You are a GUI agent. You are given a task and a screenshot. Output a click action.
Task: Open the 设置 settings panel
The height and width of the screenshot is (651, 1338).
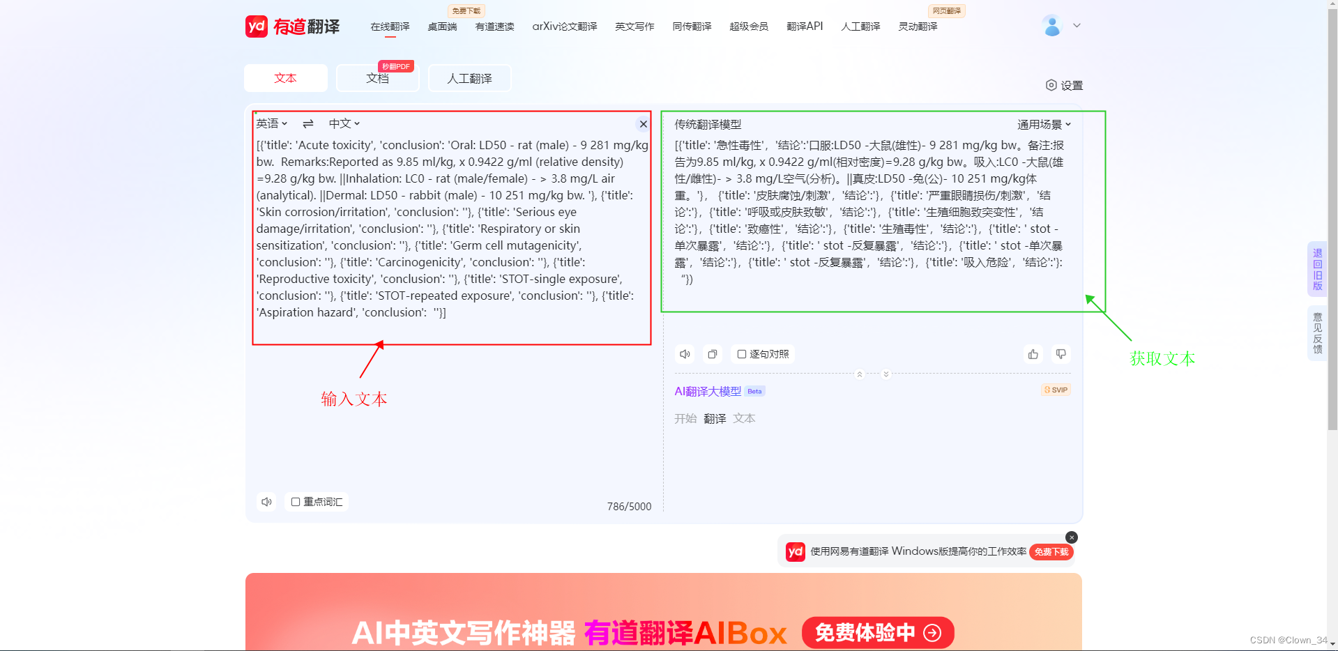coord(1065,85)
